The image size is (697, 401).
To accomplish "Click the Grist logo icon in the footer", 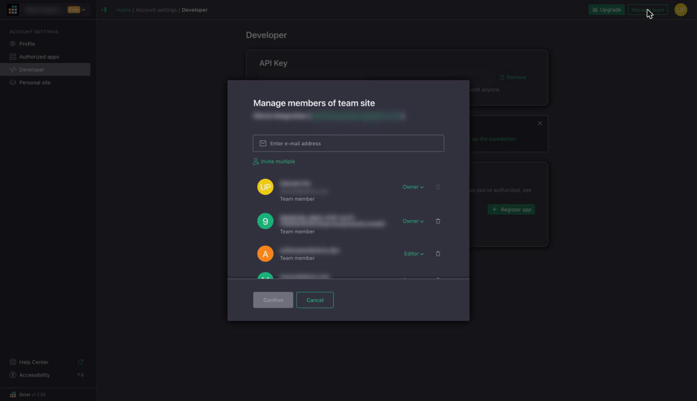I will (13, 395).
